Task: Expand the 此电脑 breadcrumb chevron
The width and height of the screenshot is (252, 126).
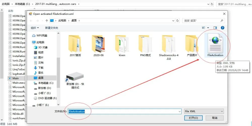Action: 69,21
